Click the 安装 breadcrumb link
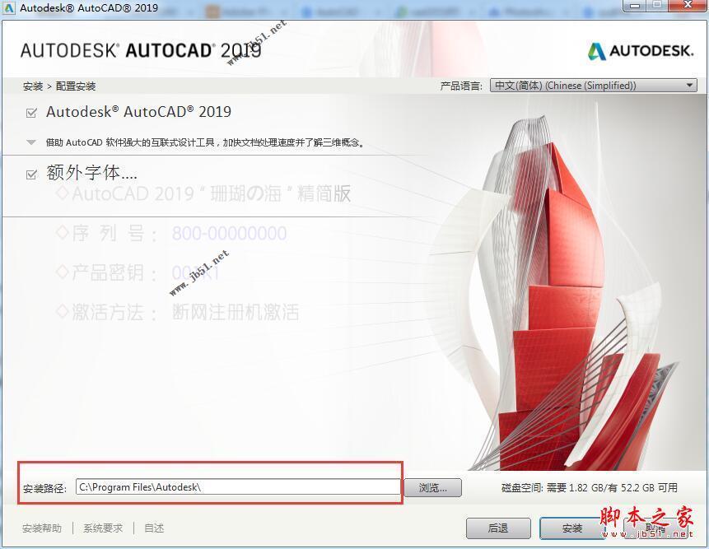This screenshot has width=709, height=549. coord(32,86)
